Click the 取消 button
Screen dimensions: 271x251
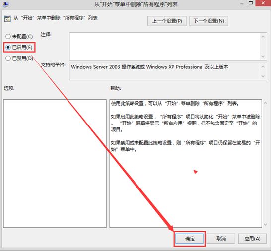(x=221, y=239)
